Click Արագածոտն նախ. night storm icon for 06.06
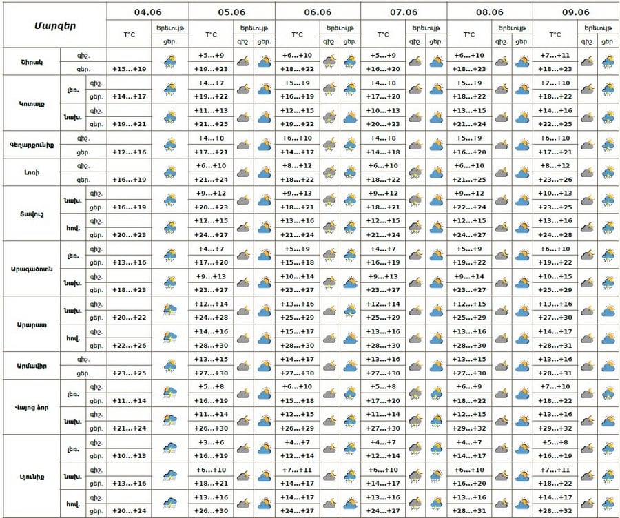 329,283
